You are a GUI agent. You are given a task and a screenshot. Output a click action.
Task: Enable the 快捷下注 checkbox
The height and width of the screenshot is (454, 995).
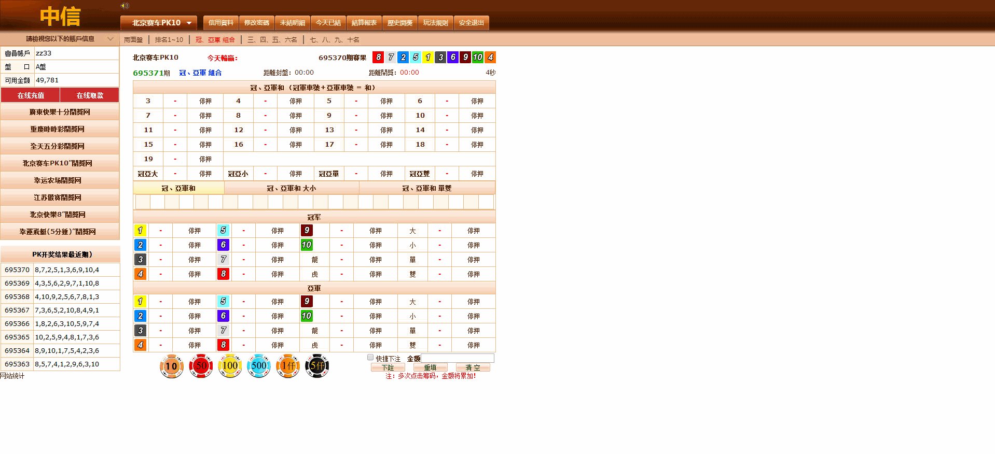pyautogui.click(x=370, y=357)
